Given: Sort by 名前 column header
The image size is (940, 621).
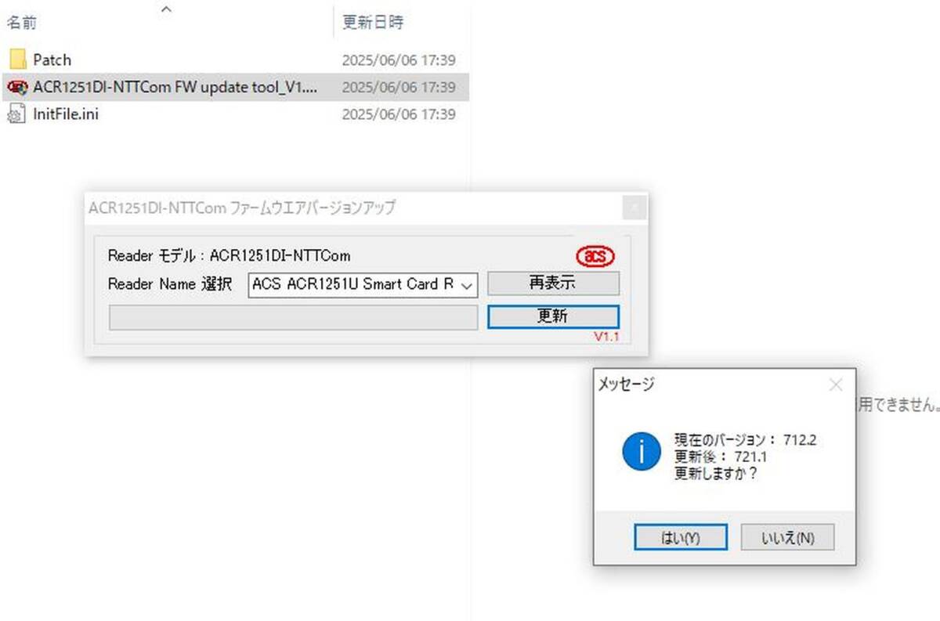Looking at the screenshot, I should point(22,23).
